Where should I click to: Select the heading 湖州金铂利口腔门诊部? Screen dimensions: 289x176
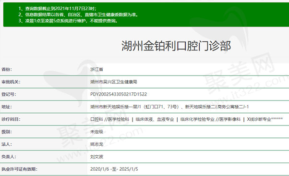(176, 46)
